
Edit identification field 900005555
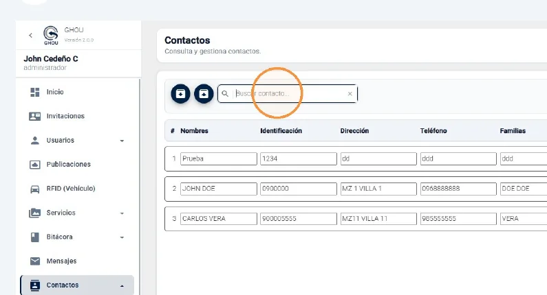[x=299, y=219]
